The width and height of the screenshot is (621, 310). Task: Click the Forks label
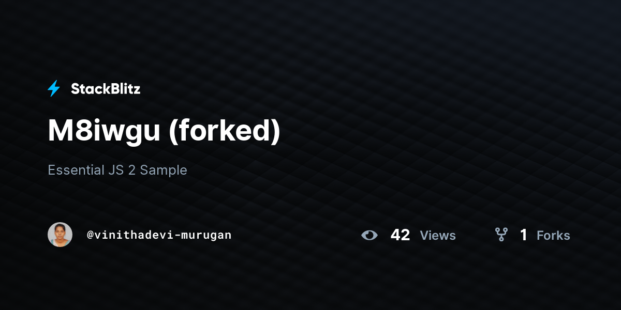point(553,236)
